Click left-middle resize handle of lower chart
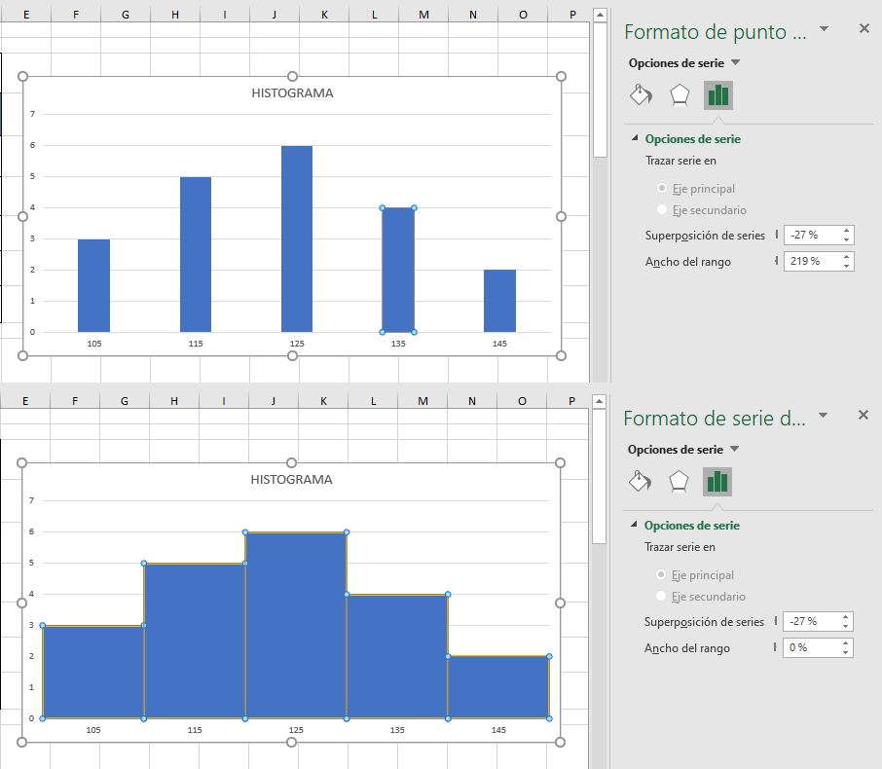The width and height of the screenshot is (882, 769). (x=22, y=604)
